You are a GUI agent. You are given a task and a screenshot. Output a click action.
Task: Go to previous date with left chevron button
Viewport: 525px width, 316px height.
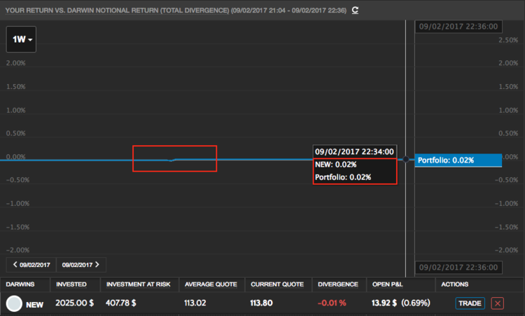pyautogui.click(x=30, y=265)
